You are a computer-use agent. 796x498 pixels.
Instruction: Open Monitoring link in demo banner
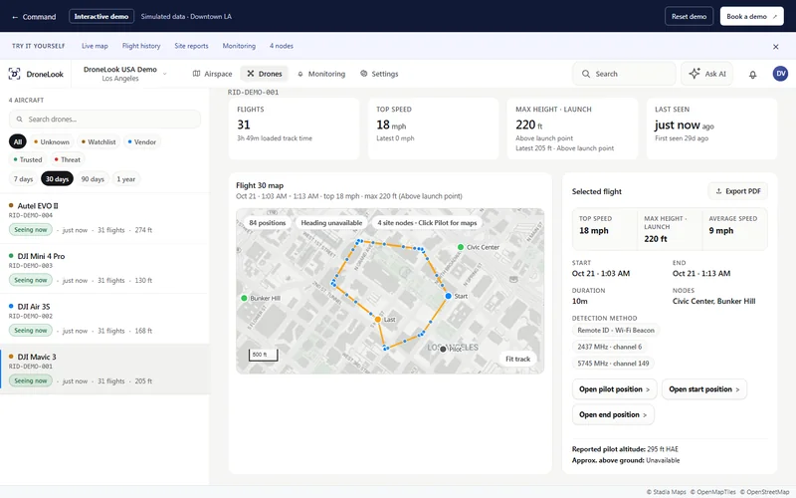239,46
